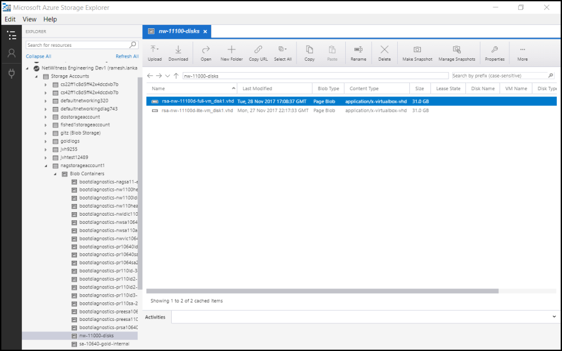
Task: Open the account management person icon
Action: 11,53
